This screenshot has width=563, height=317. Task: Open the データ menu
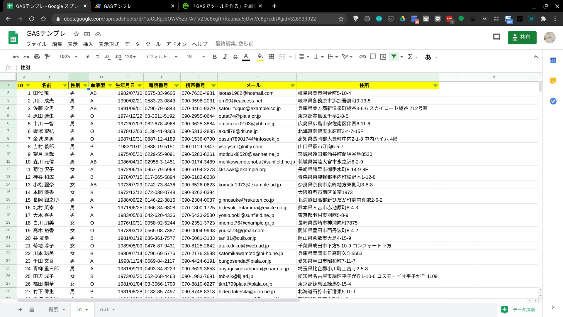coord(132,44)
